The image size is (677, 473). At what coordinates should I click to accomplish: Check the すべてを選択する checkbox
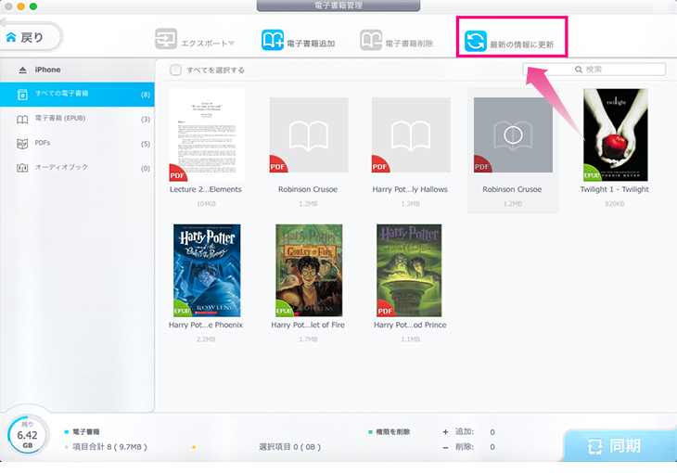pyautogui.click(x=175, y=70)
